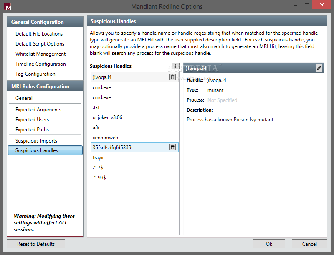Click the 'mutant' type value
This screenshot has height=255, width=334.
coord(215,90)
